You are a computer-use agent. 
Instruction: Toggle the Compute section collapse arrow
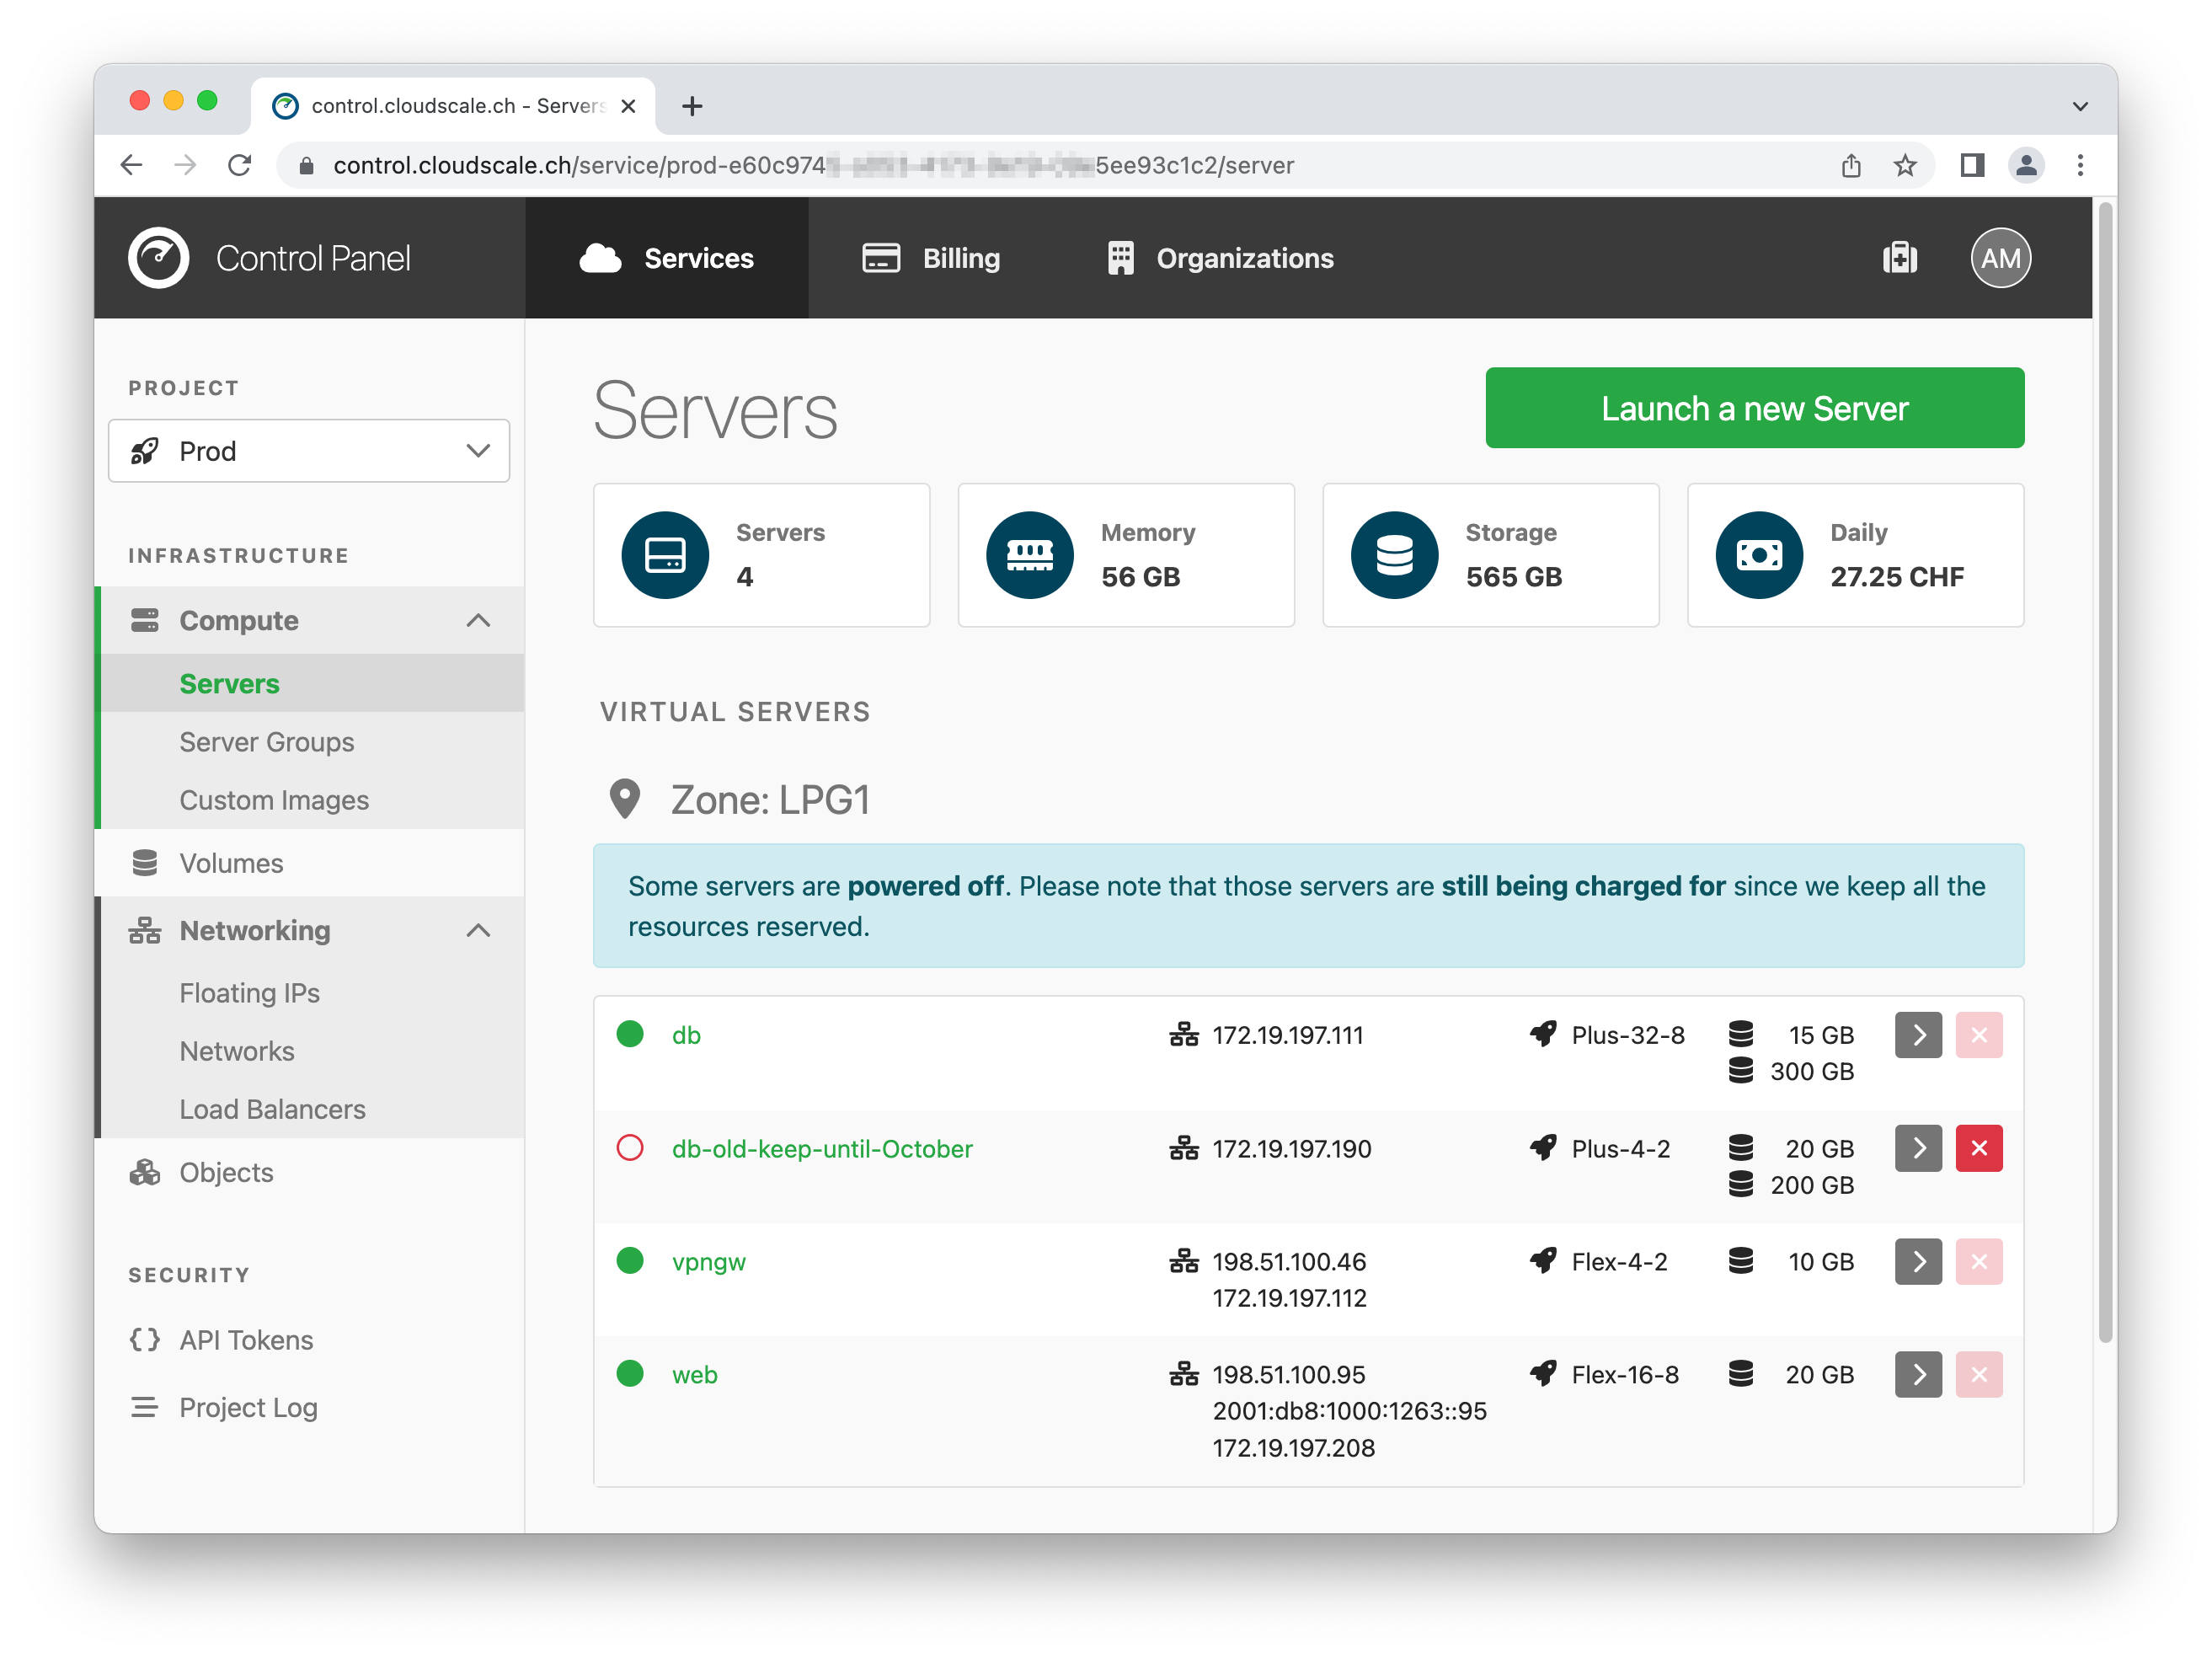pyautogui.click(x=483, y=620)
